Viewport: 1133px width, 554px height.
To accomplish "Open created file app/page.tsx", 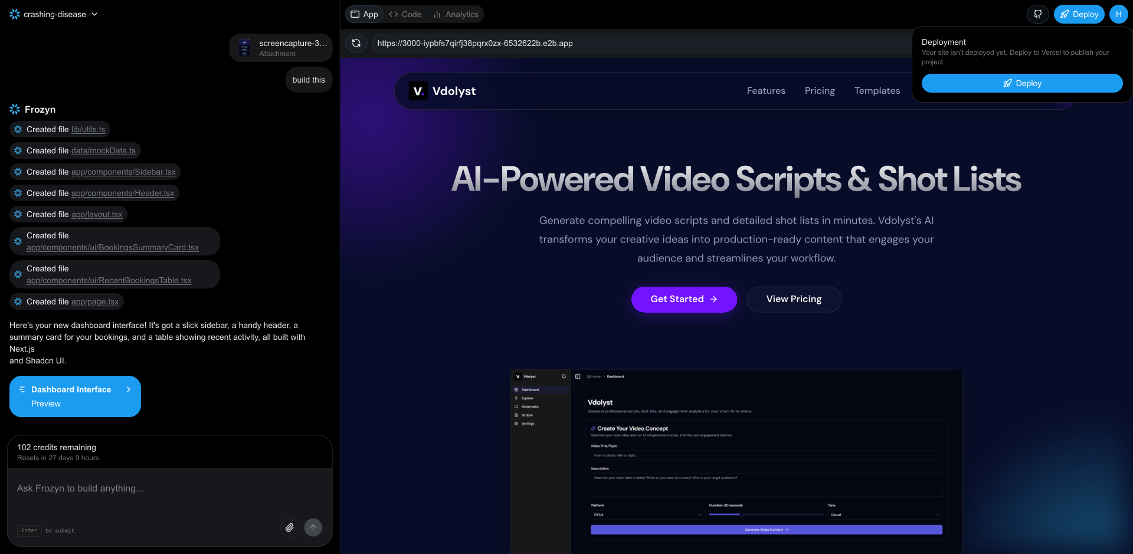I will [x=95, y=301].
